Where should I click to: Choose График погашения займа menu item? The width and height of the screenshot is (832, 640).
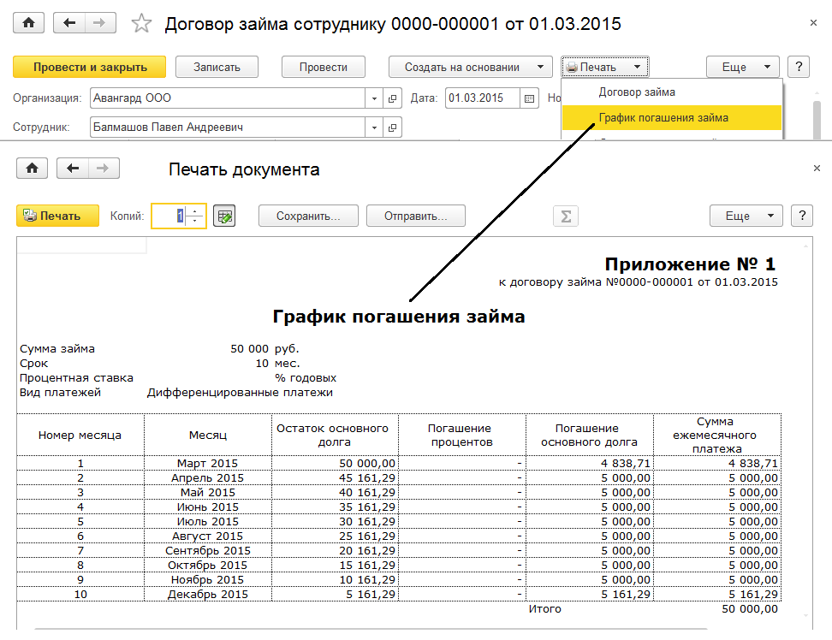(x=663, y=117)
